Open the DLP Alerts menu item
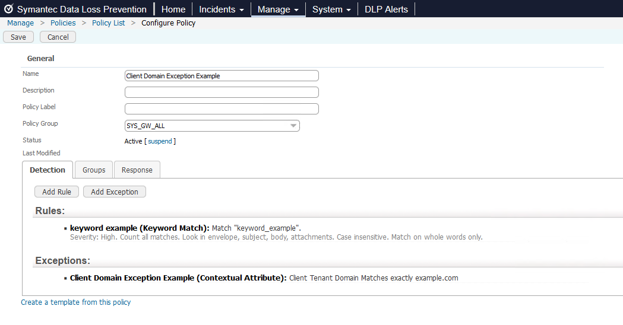The image size is (623, 325). (x=386, y=9)
